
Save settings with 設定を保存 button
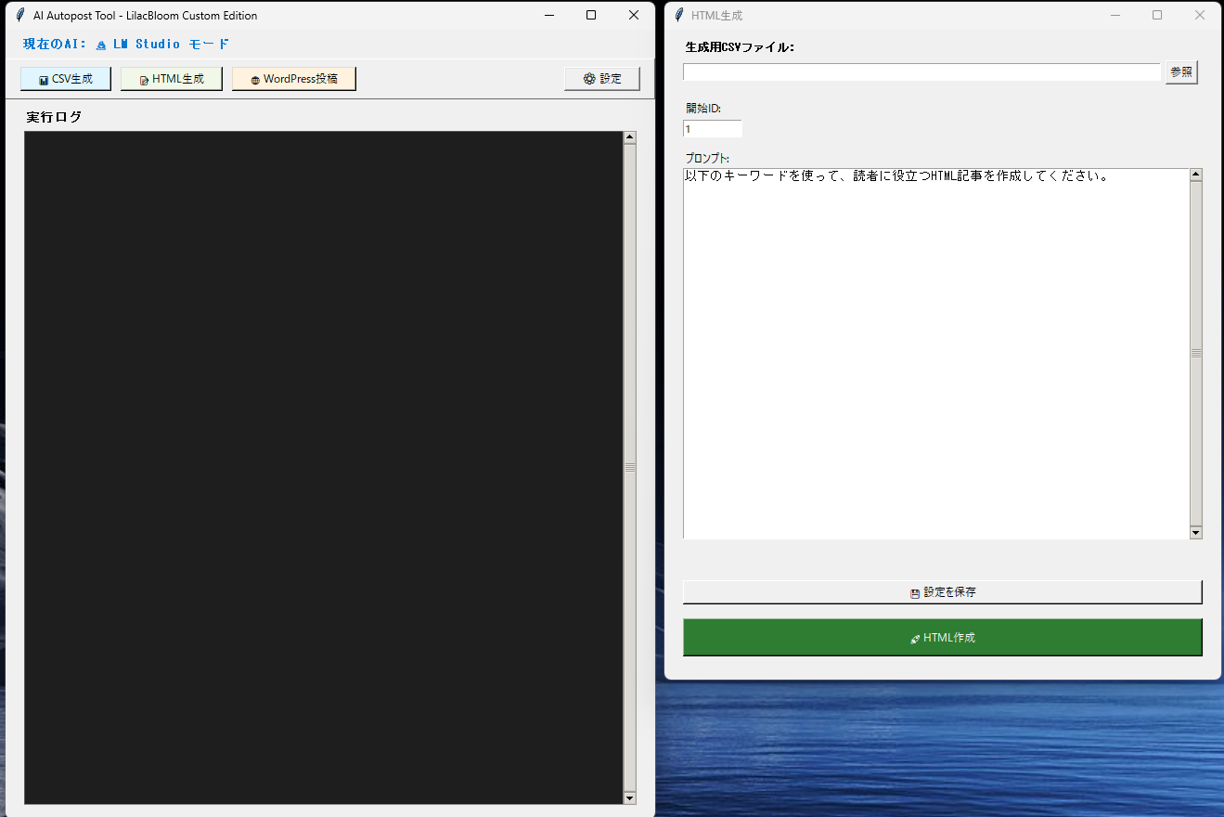pyautogui.click(x=942, y=592)
